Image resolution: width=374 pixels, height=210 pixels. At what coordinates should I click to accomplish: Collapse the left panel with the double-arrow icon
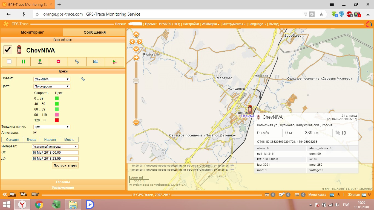[5, 195]
